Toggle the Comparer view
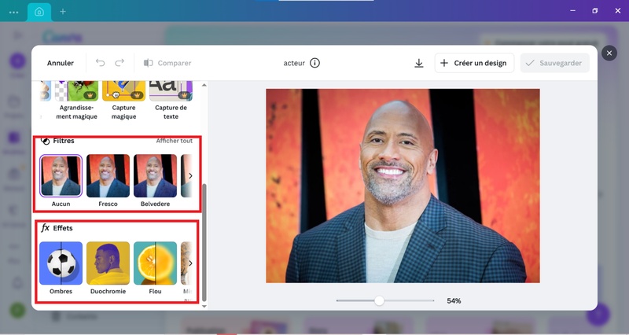The height and width of the screenshot is (335, 629). point(167,63)
